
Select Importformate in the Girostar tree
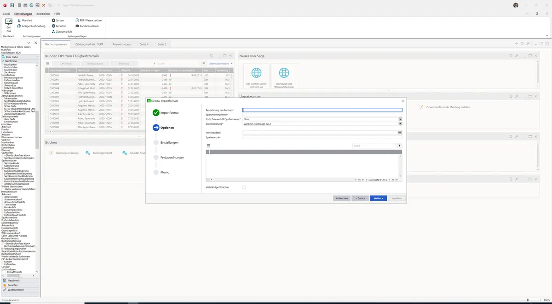click(x=14, y=272)
